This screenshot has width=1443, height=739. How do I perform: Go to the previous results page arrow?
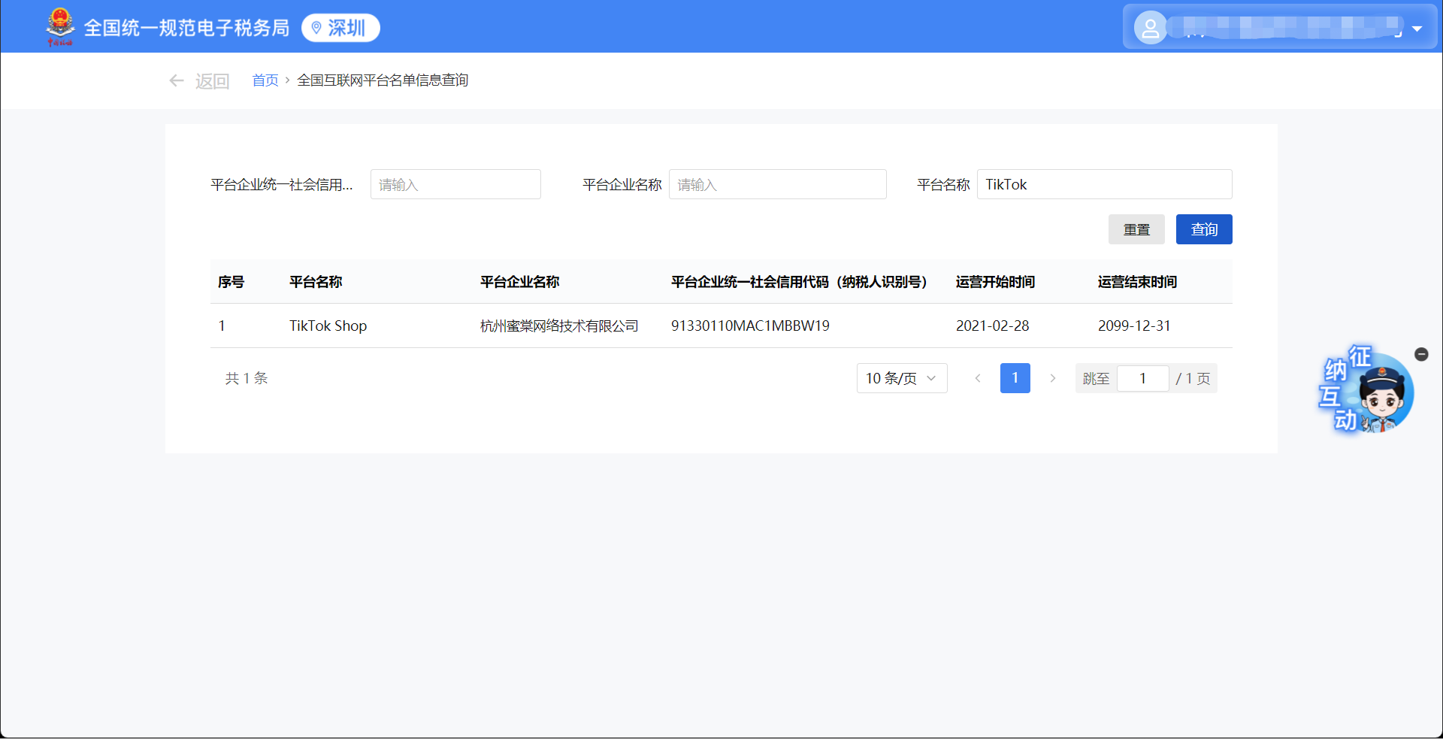(978, 378)
